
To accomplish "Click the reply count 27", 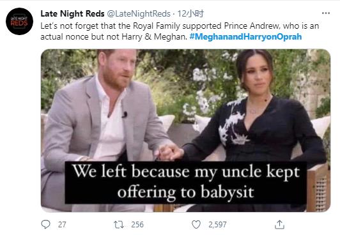I will tap(62, 225).
